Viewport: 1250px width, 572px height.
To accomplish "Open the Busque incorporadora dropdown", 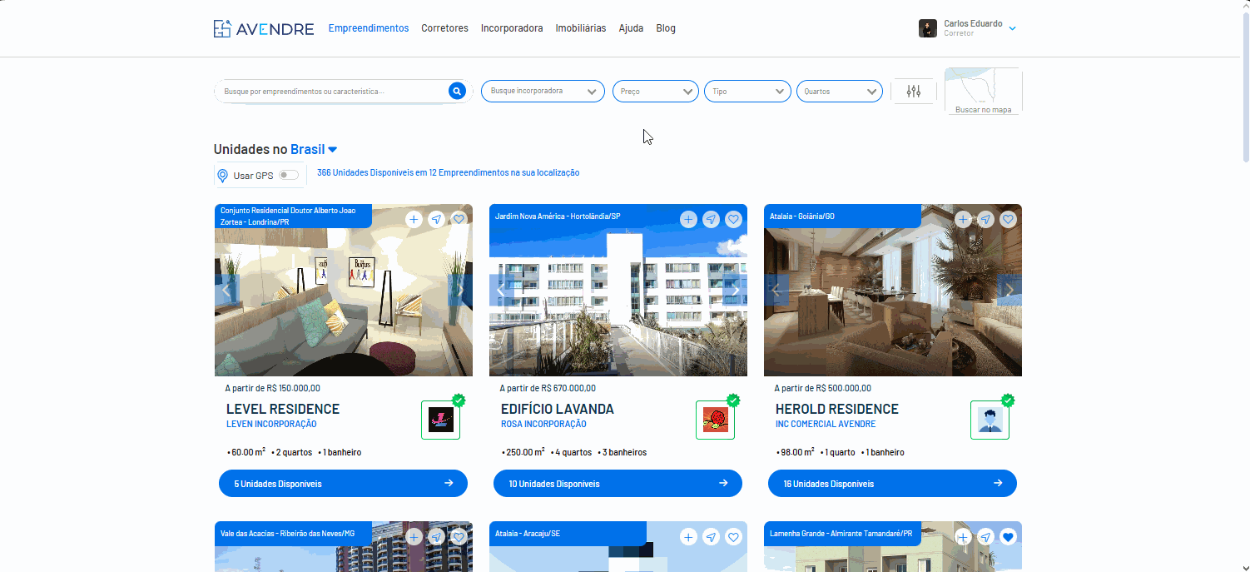I will (x=543, y=91).
